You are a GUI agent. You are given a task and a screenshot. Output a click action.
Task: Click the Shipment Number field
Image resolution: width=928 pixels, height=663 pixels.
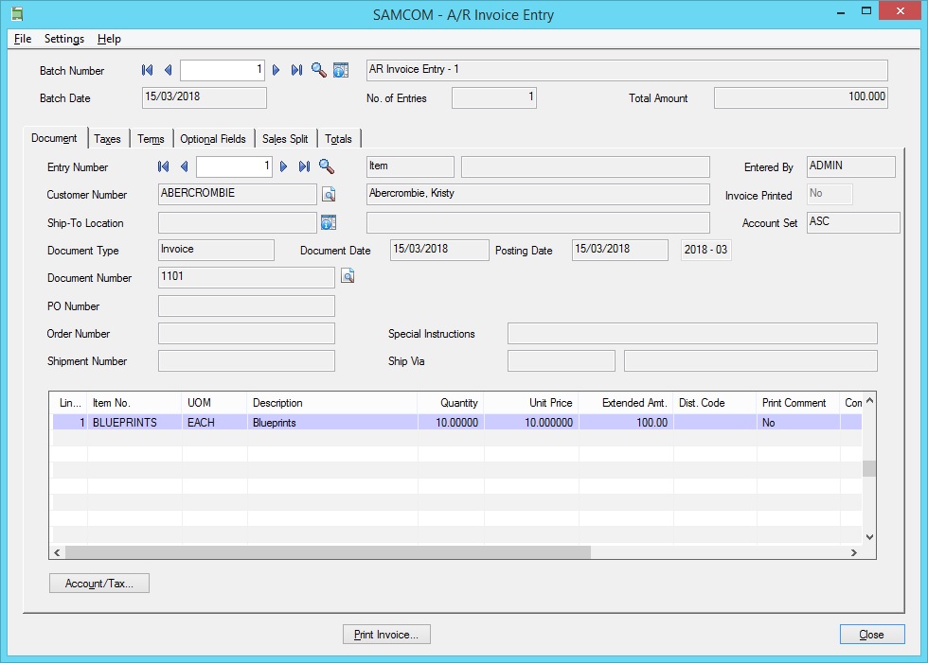246,361
